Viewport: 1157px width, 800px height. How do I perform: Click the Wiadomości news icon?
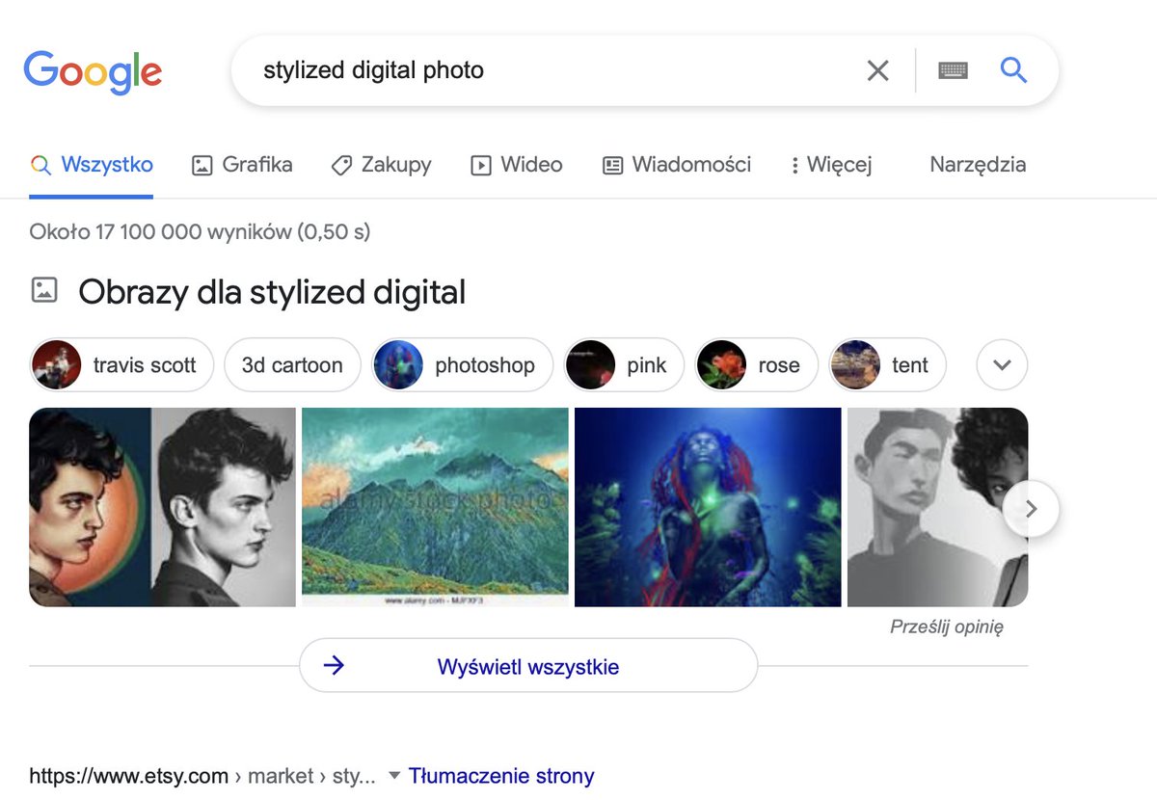[x=611, y=165]
